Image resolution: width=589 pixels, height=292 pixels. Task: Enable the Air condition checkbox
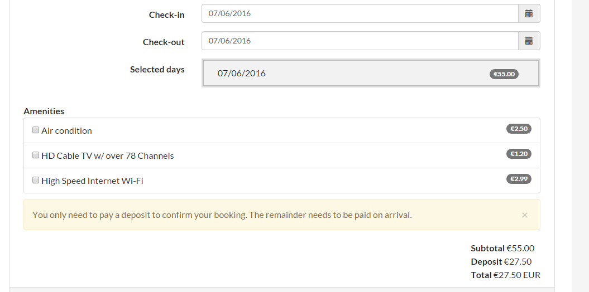point(36,130)
